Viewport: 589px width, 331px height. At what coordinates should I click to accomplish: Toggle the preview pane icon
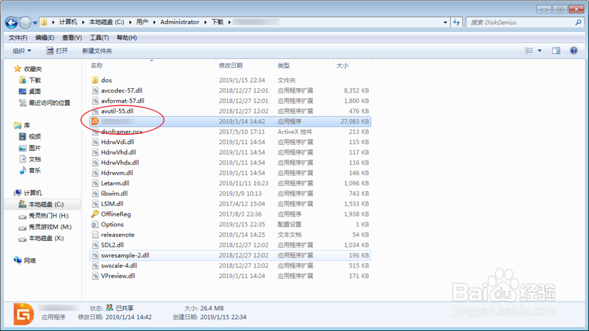[x=556, y=51]
